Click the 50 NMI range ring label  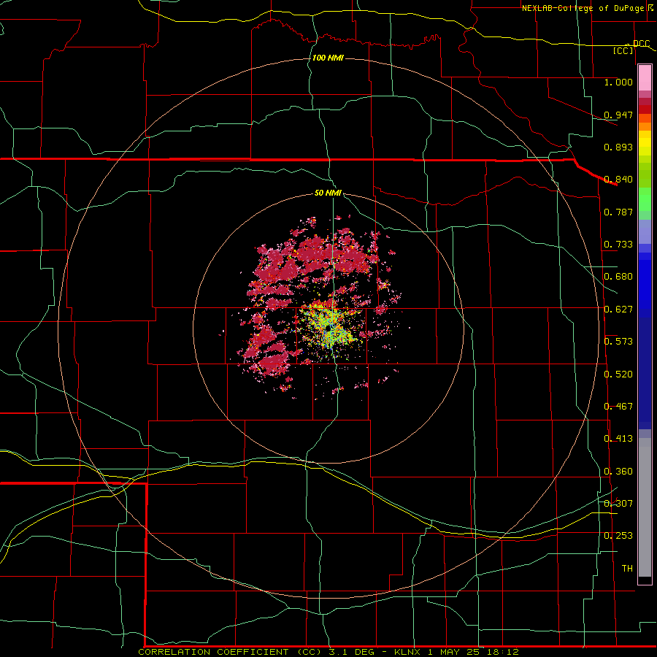click(x=328, y=193)
